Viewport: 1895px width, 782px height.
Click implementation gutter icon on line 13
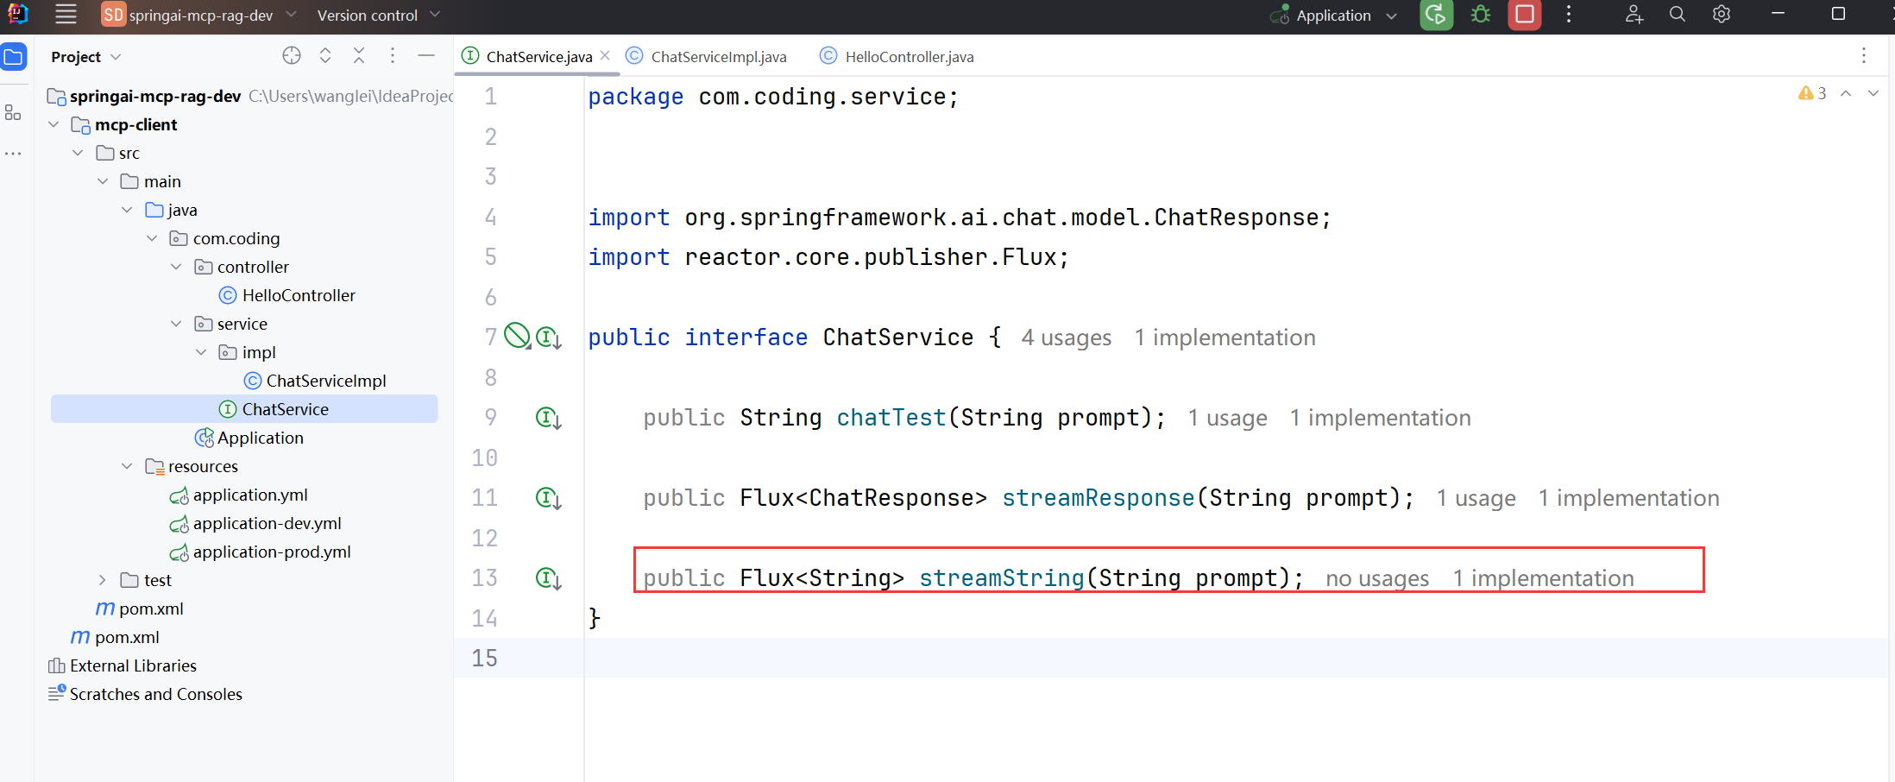coord(548,578)
